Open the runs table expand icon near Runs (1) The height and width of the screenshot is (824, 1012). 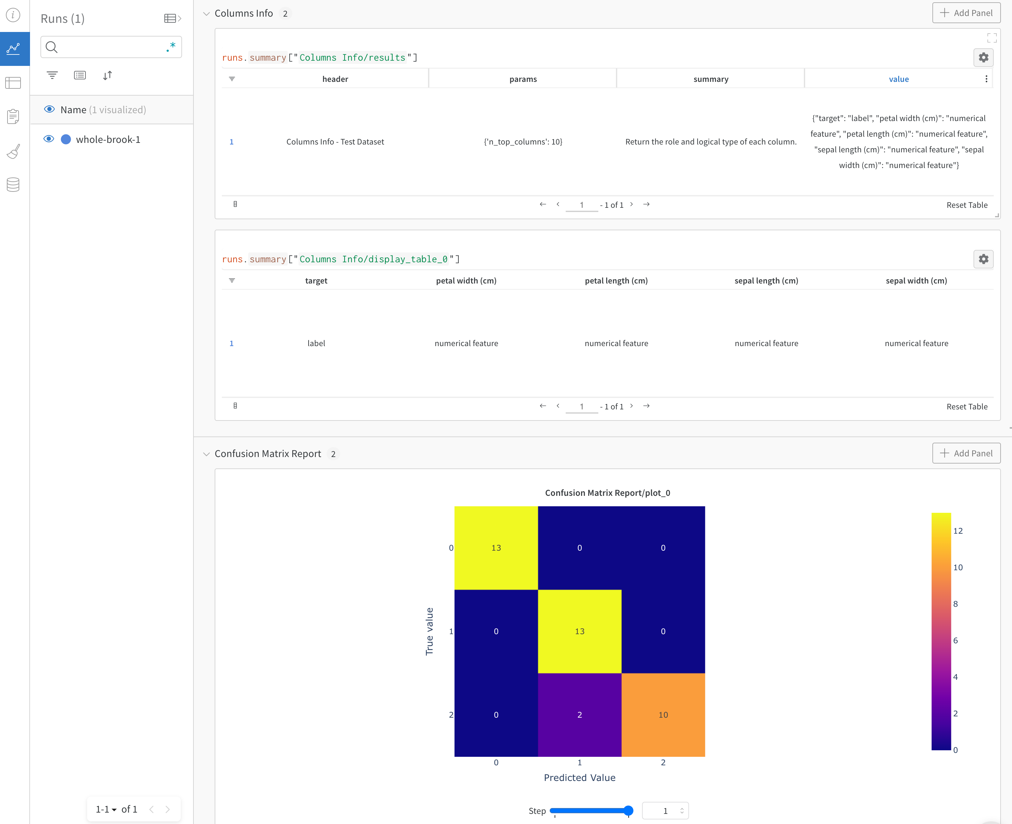(170, 18)
